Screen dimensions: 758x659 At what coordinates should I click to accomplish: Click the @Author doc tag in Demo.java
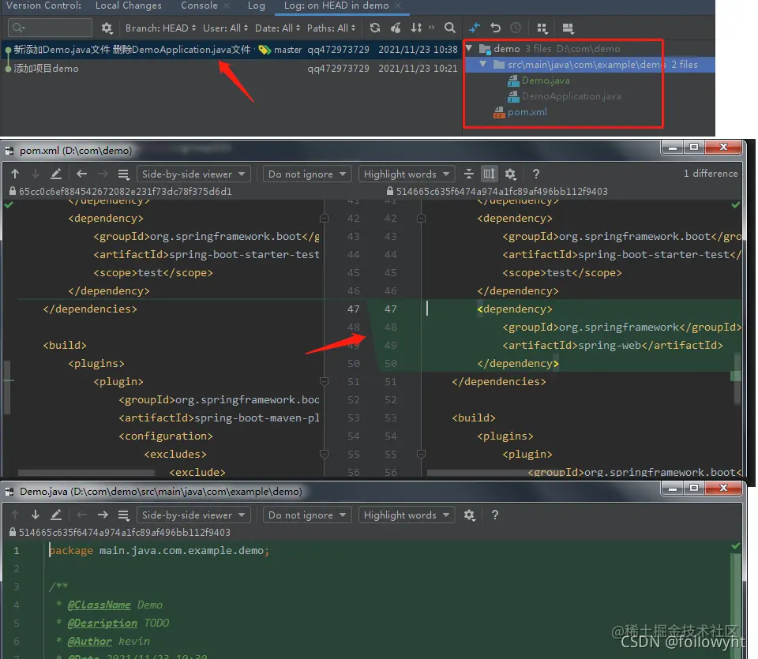(x=90, y=641)
